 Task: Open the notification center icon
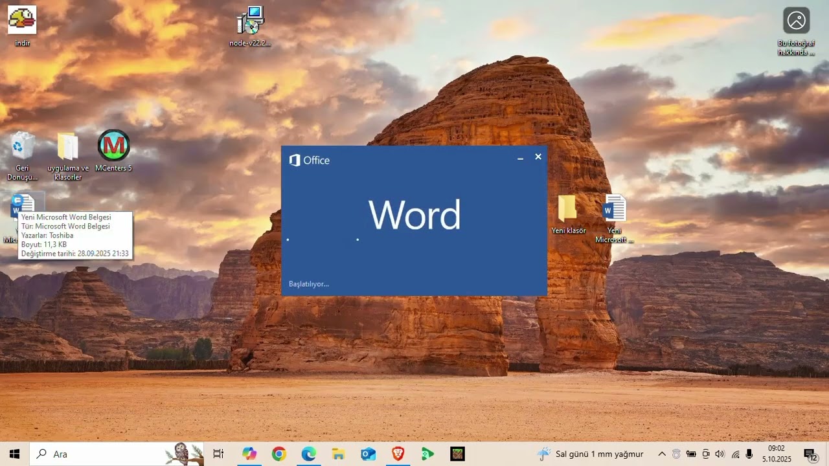pyautogui.click(x=810, y=454)
